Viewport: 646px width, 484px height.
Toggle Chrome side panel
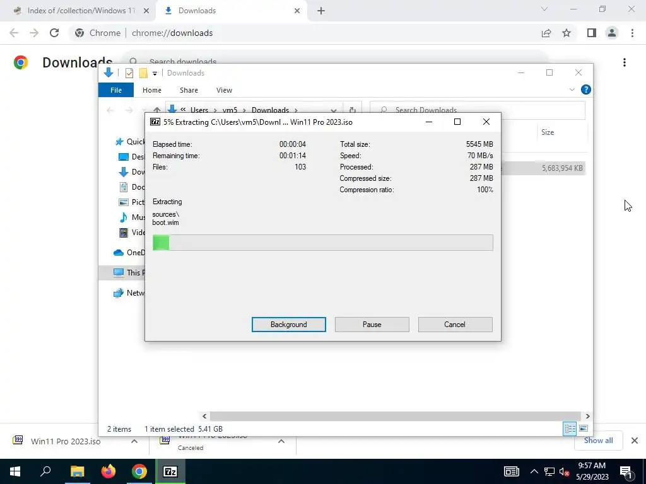click(x=592, y=33)
